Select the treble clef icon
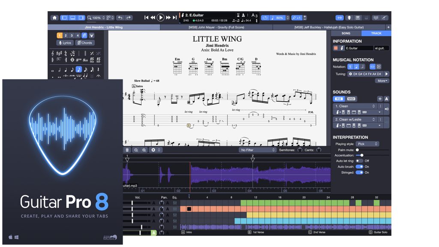The image size is (439, 247). pyautogui.click(x=52, y=54)
